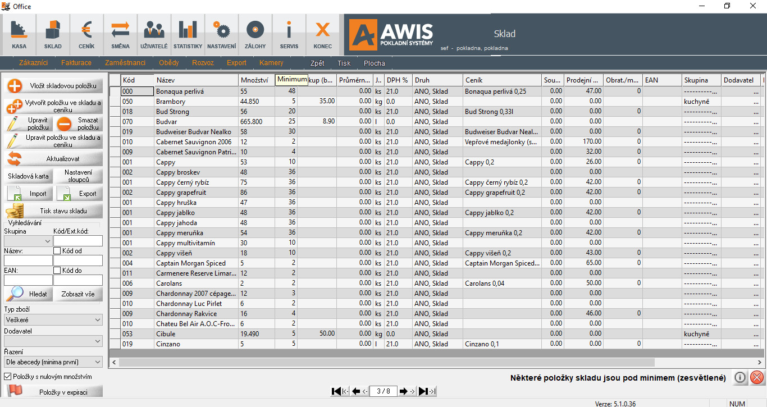Screen dimensions: 767x407
Task: Uncheck 'Položky s nulovým množstvím'
Action: (x=8, y=377)
